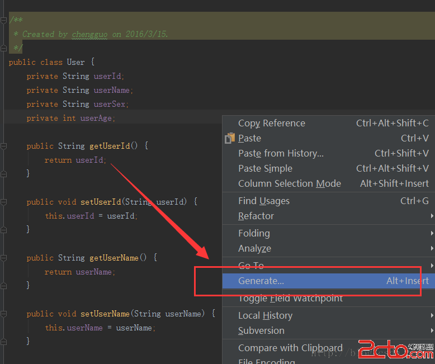Image resolution: width=435 pixels, height=364 pixels.
Task: Click Find Usages menu item
Action: pos(263,201)
